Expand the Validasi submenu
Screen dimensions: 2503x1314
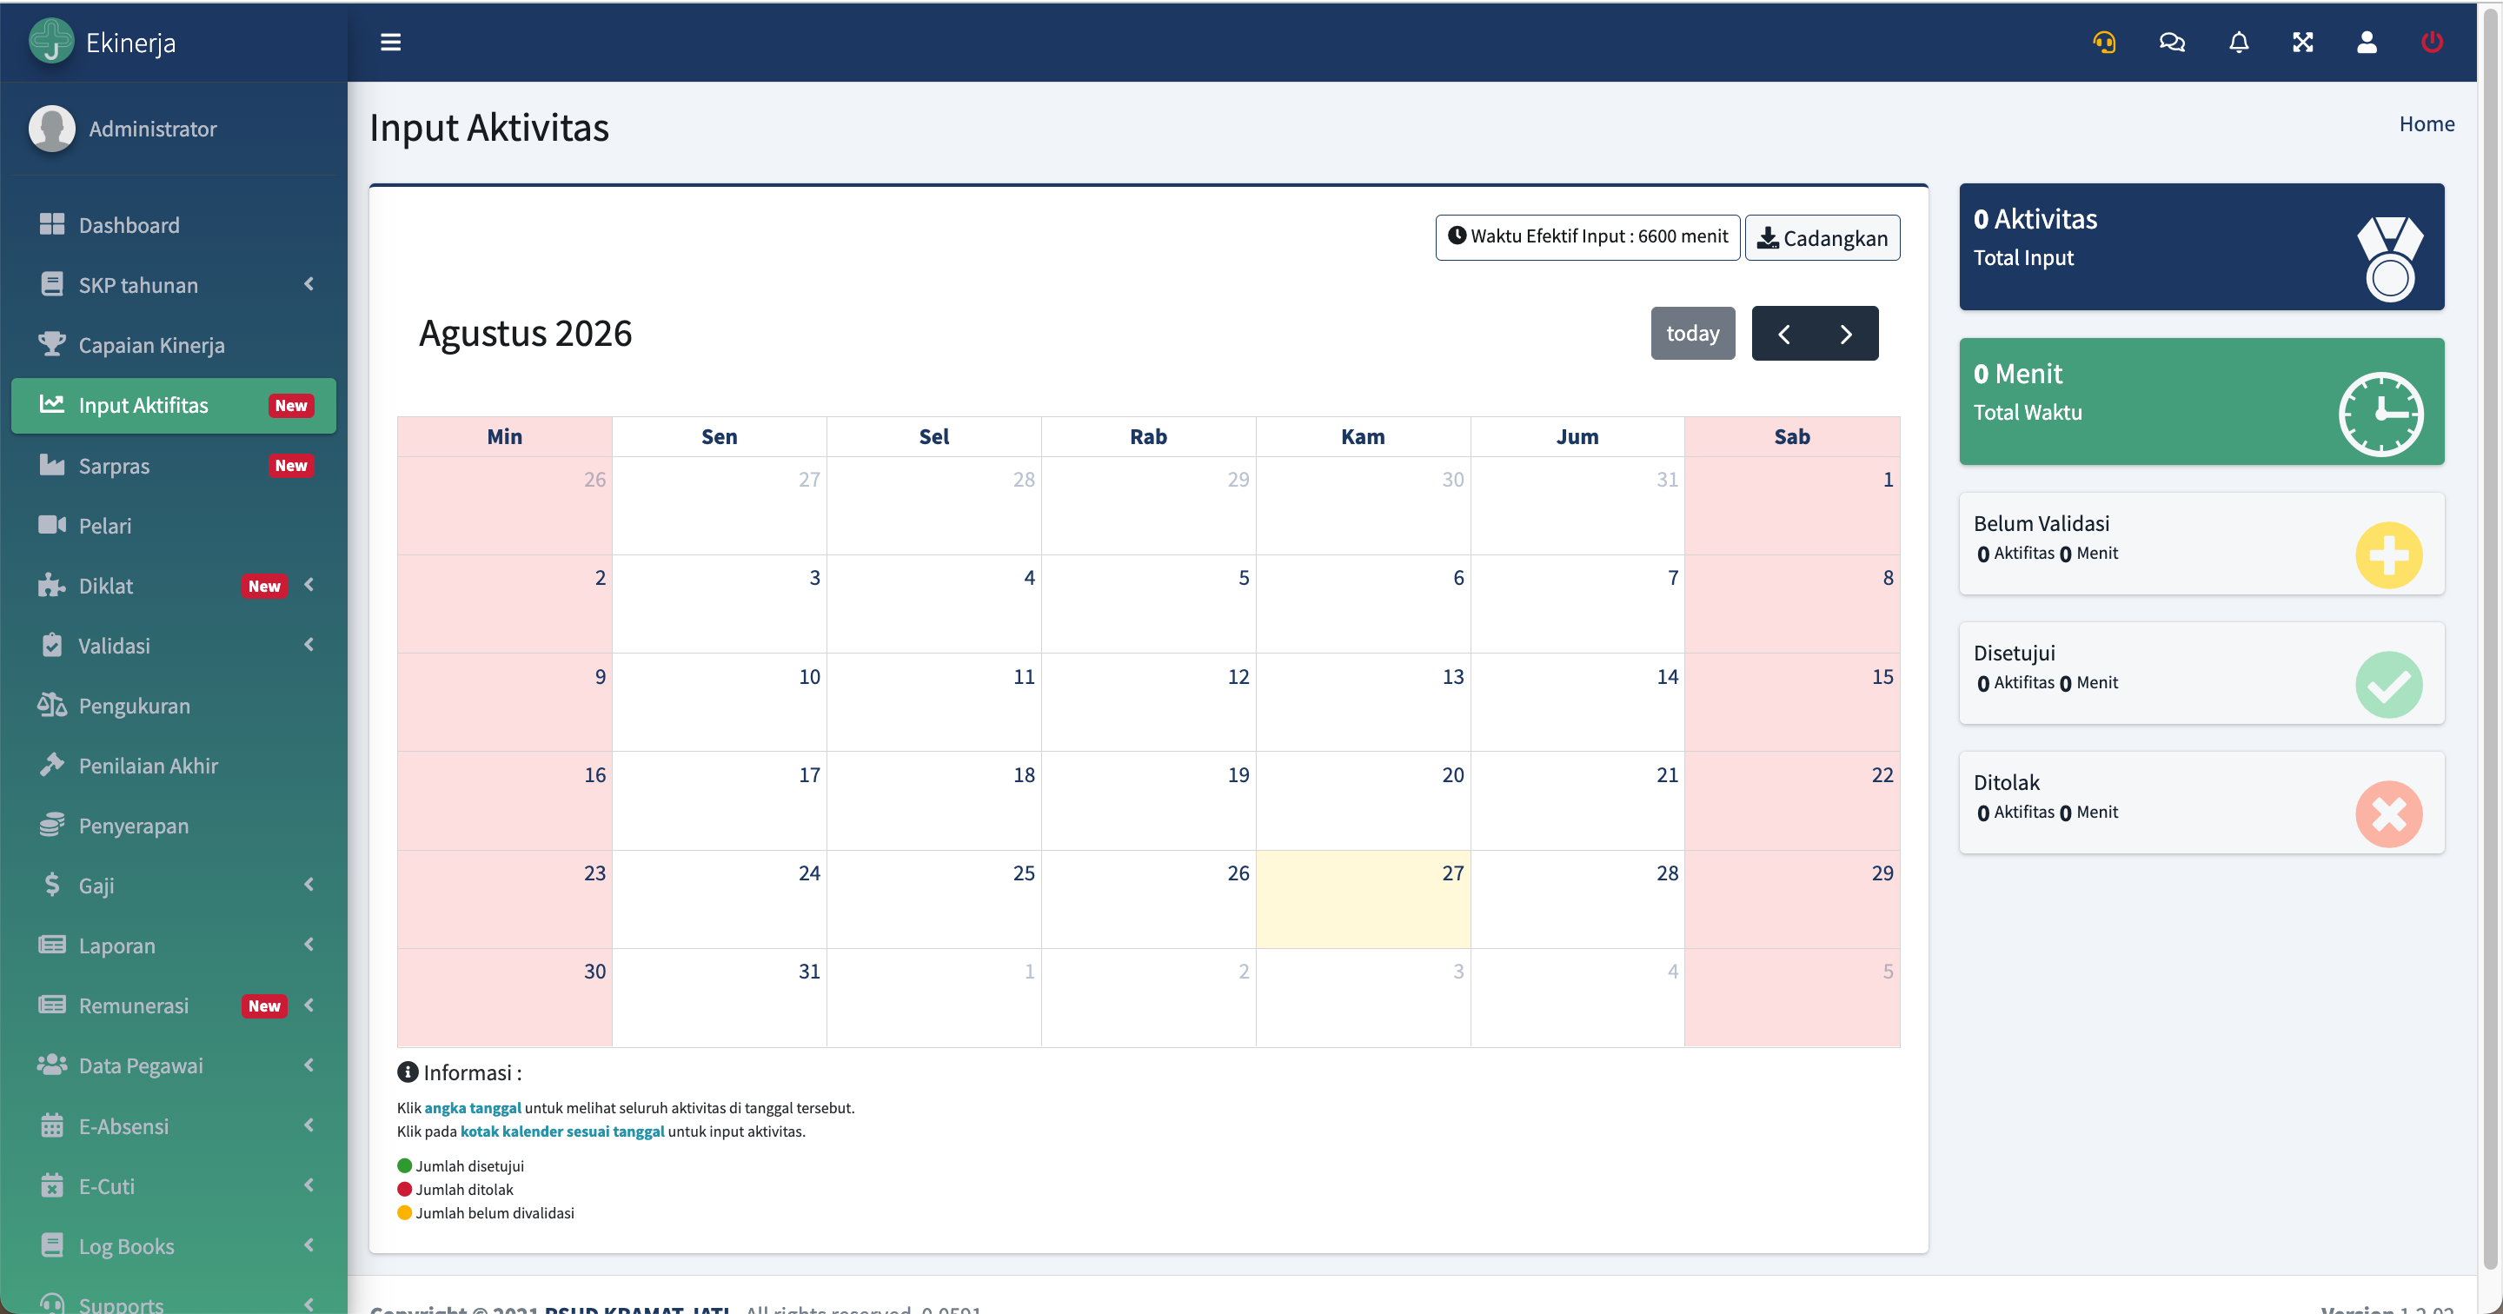(x=309, y=644)
